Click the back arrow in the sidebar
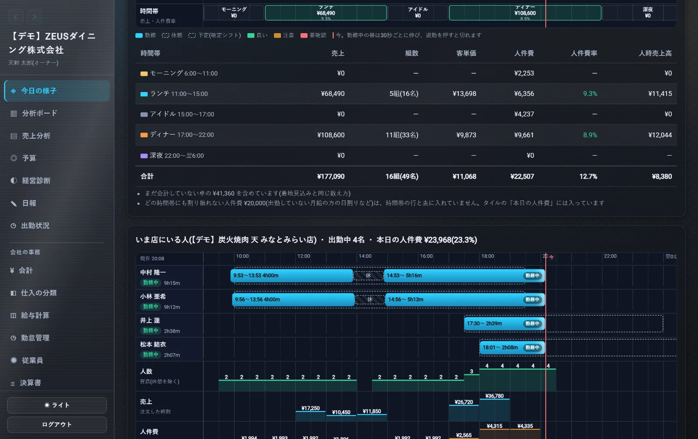The image size is (698, 439). tap(16, 17)
